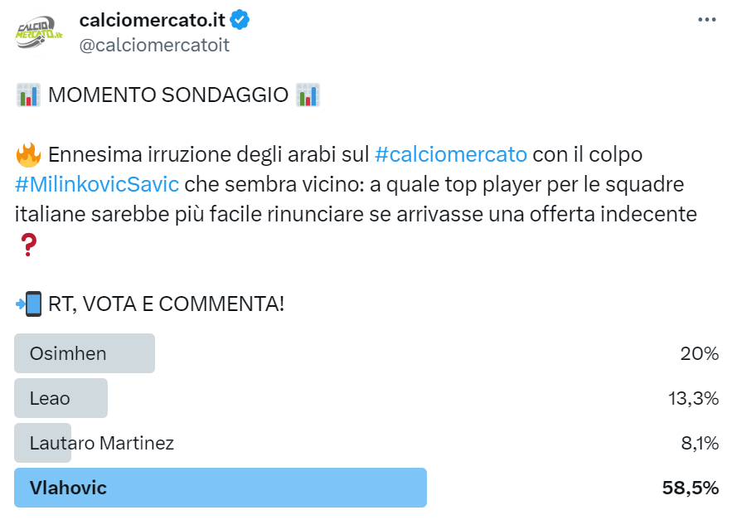Click the #calciomercato hashtag

450,154
